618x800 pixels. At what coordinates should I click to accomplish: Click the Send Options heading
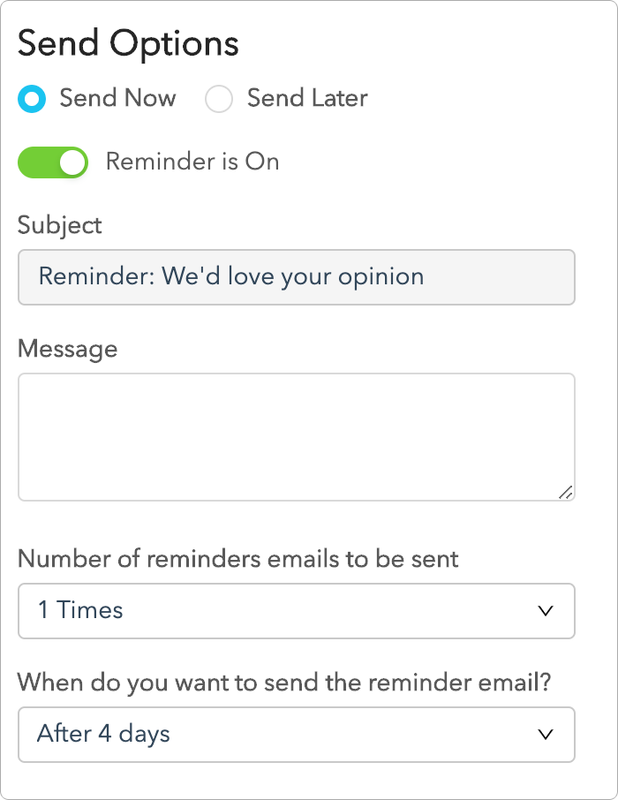(x=129, y=42)
